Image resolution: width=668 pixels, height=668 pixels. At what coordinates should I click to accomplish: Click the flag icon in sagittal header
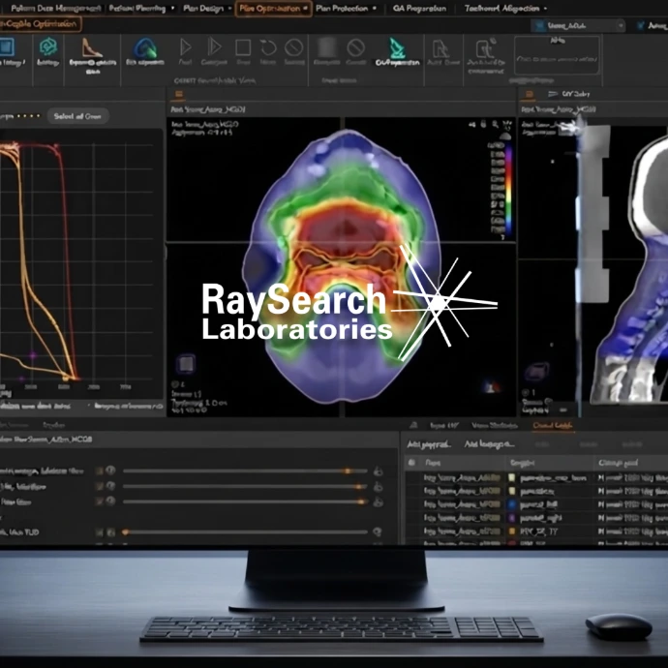[x=553, y=94]
